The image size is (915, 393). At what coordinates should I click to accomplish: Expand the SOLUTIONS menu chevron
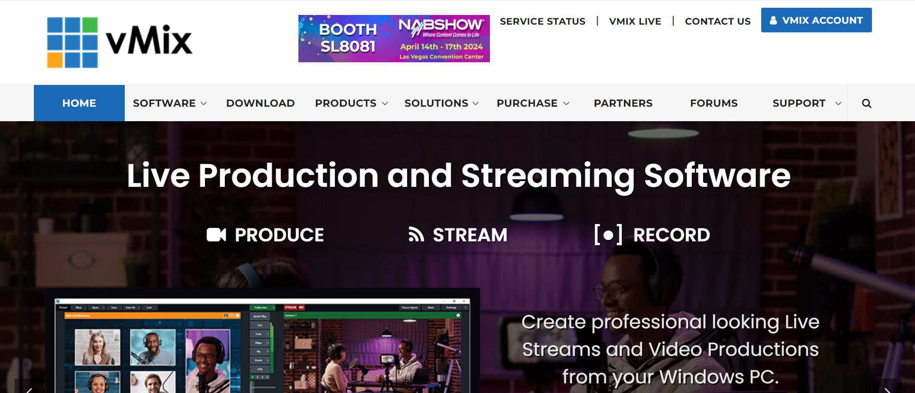(x=476, y=103)
